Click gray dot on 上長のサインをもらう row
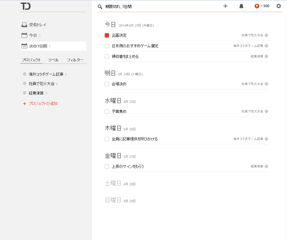 click(266, 166)
